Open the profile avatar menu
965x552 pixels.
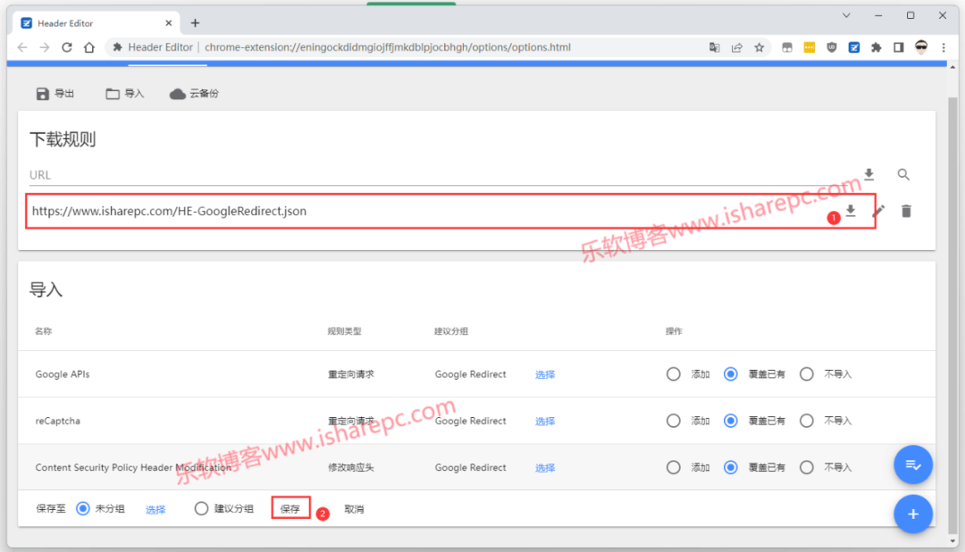click(x=920, y=47)
